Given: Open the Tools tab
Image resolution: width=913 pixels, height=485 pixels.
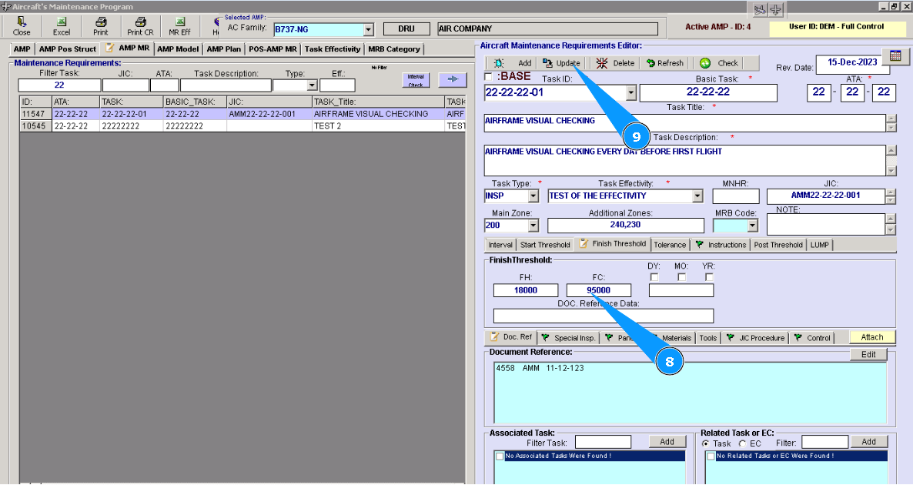Looking at the screenshot, I should tap(708, 338).
